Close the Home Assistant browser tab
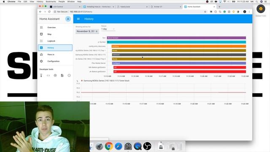The image size is (270, 152). [214, 7]
